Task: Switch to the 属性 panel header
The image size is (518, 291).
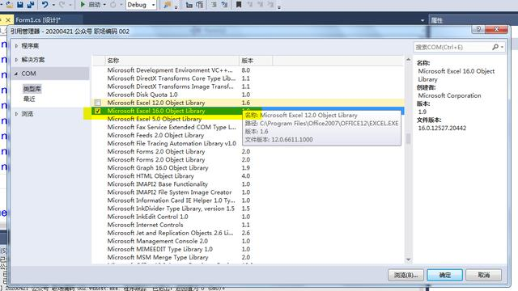Action: 437,20
